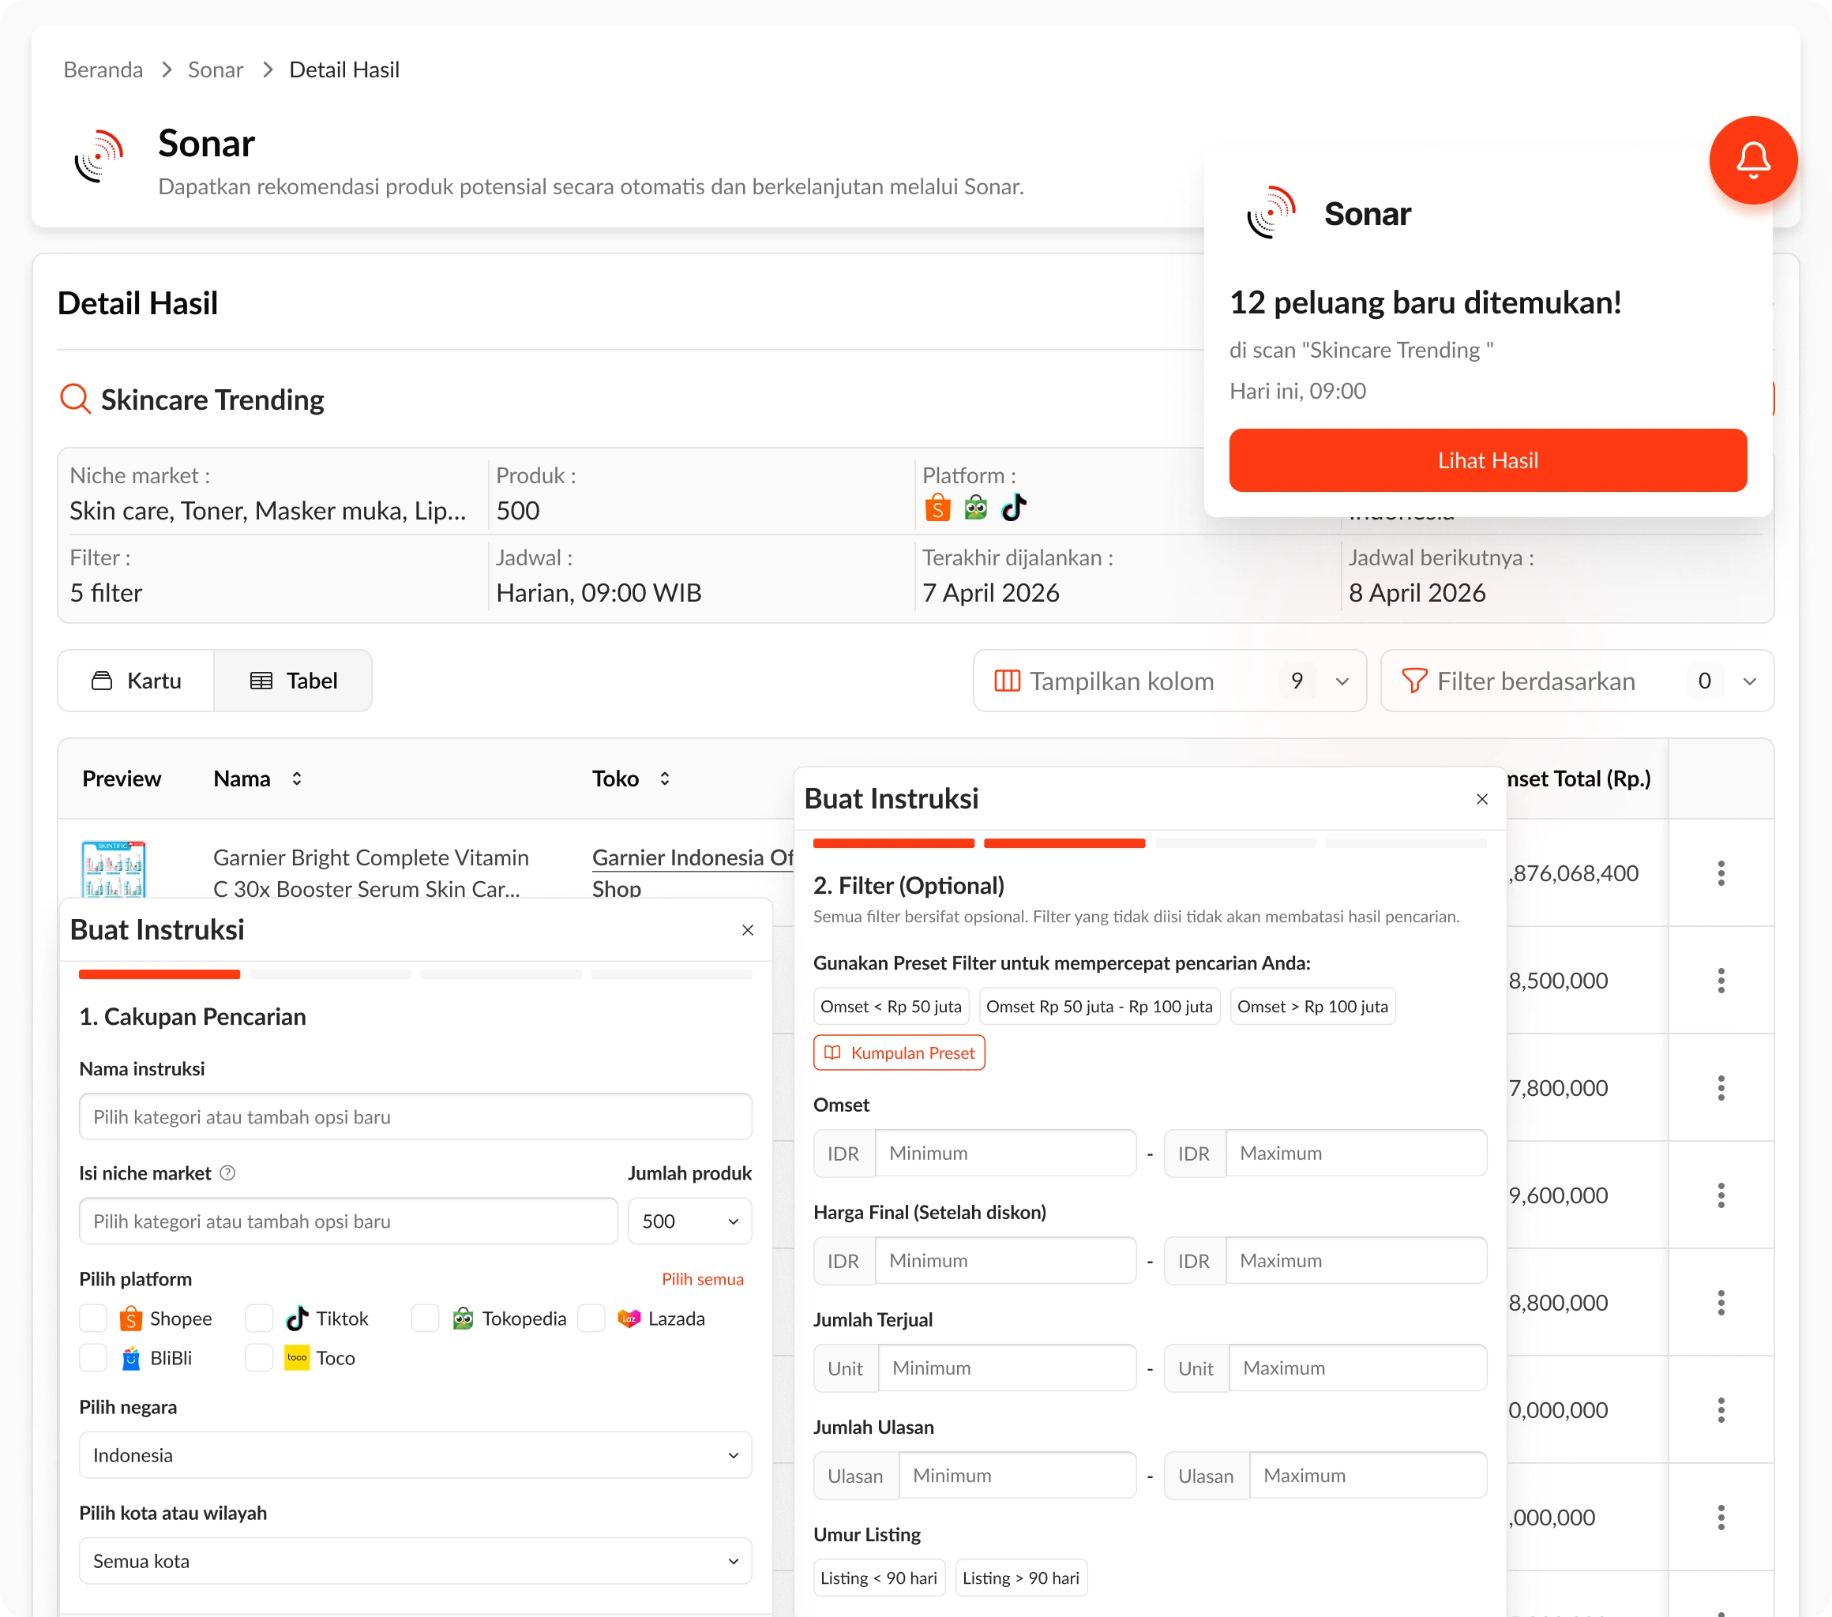Open row menu for 8,500,000 row
The height and width of the screenshot is (1617, 1832).
pyautogui.click(x=1721, y=981)
